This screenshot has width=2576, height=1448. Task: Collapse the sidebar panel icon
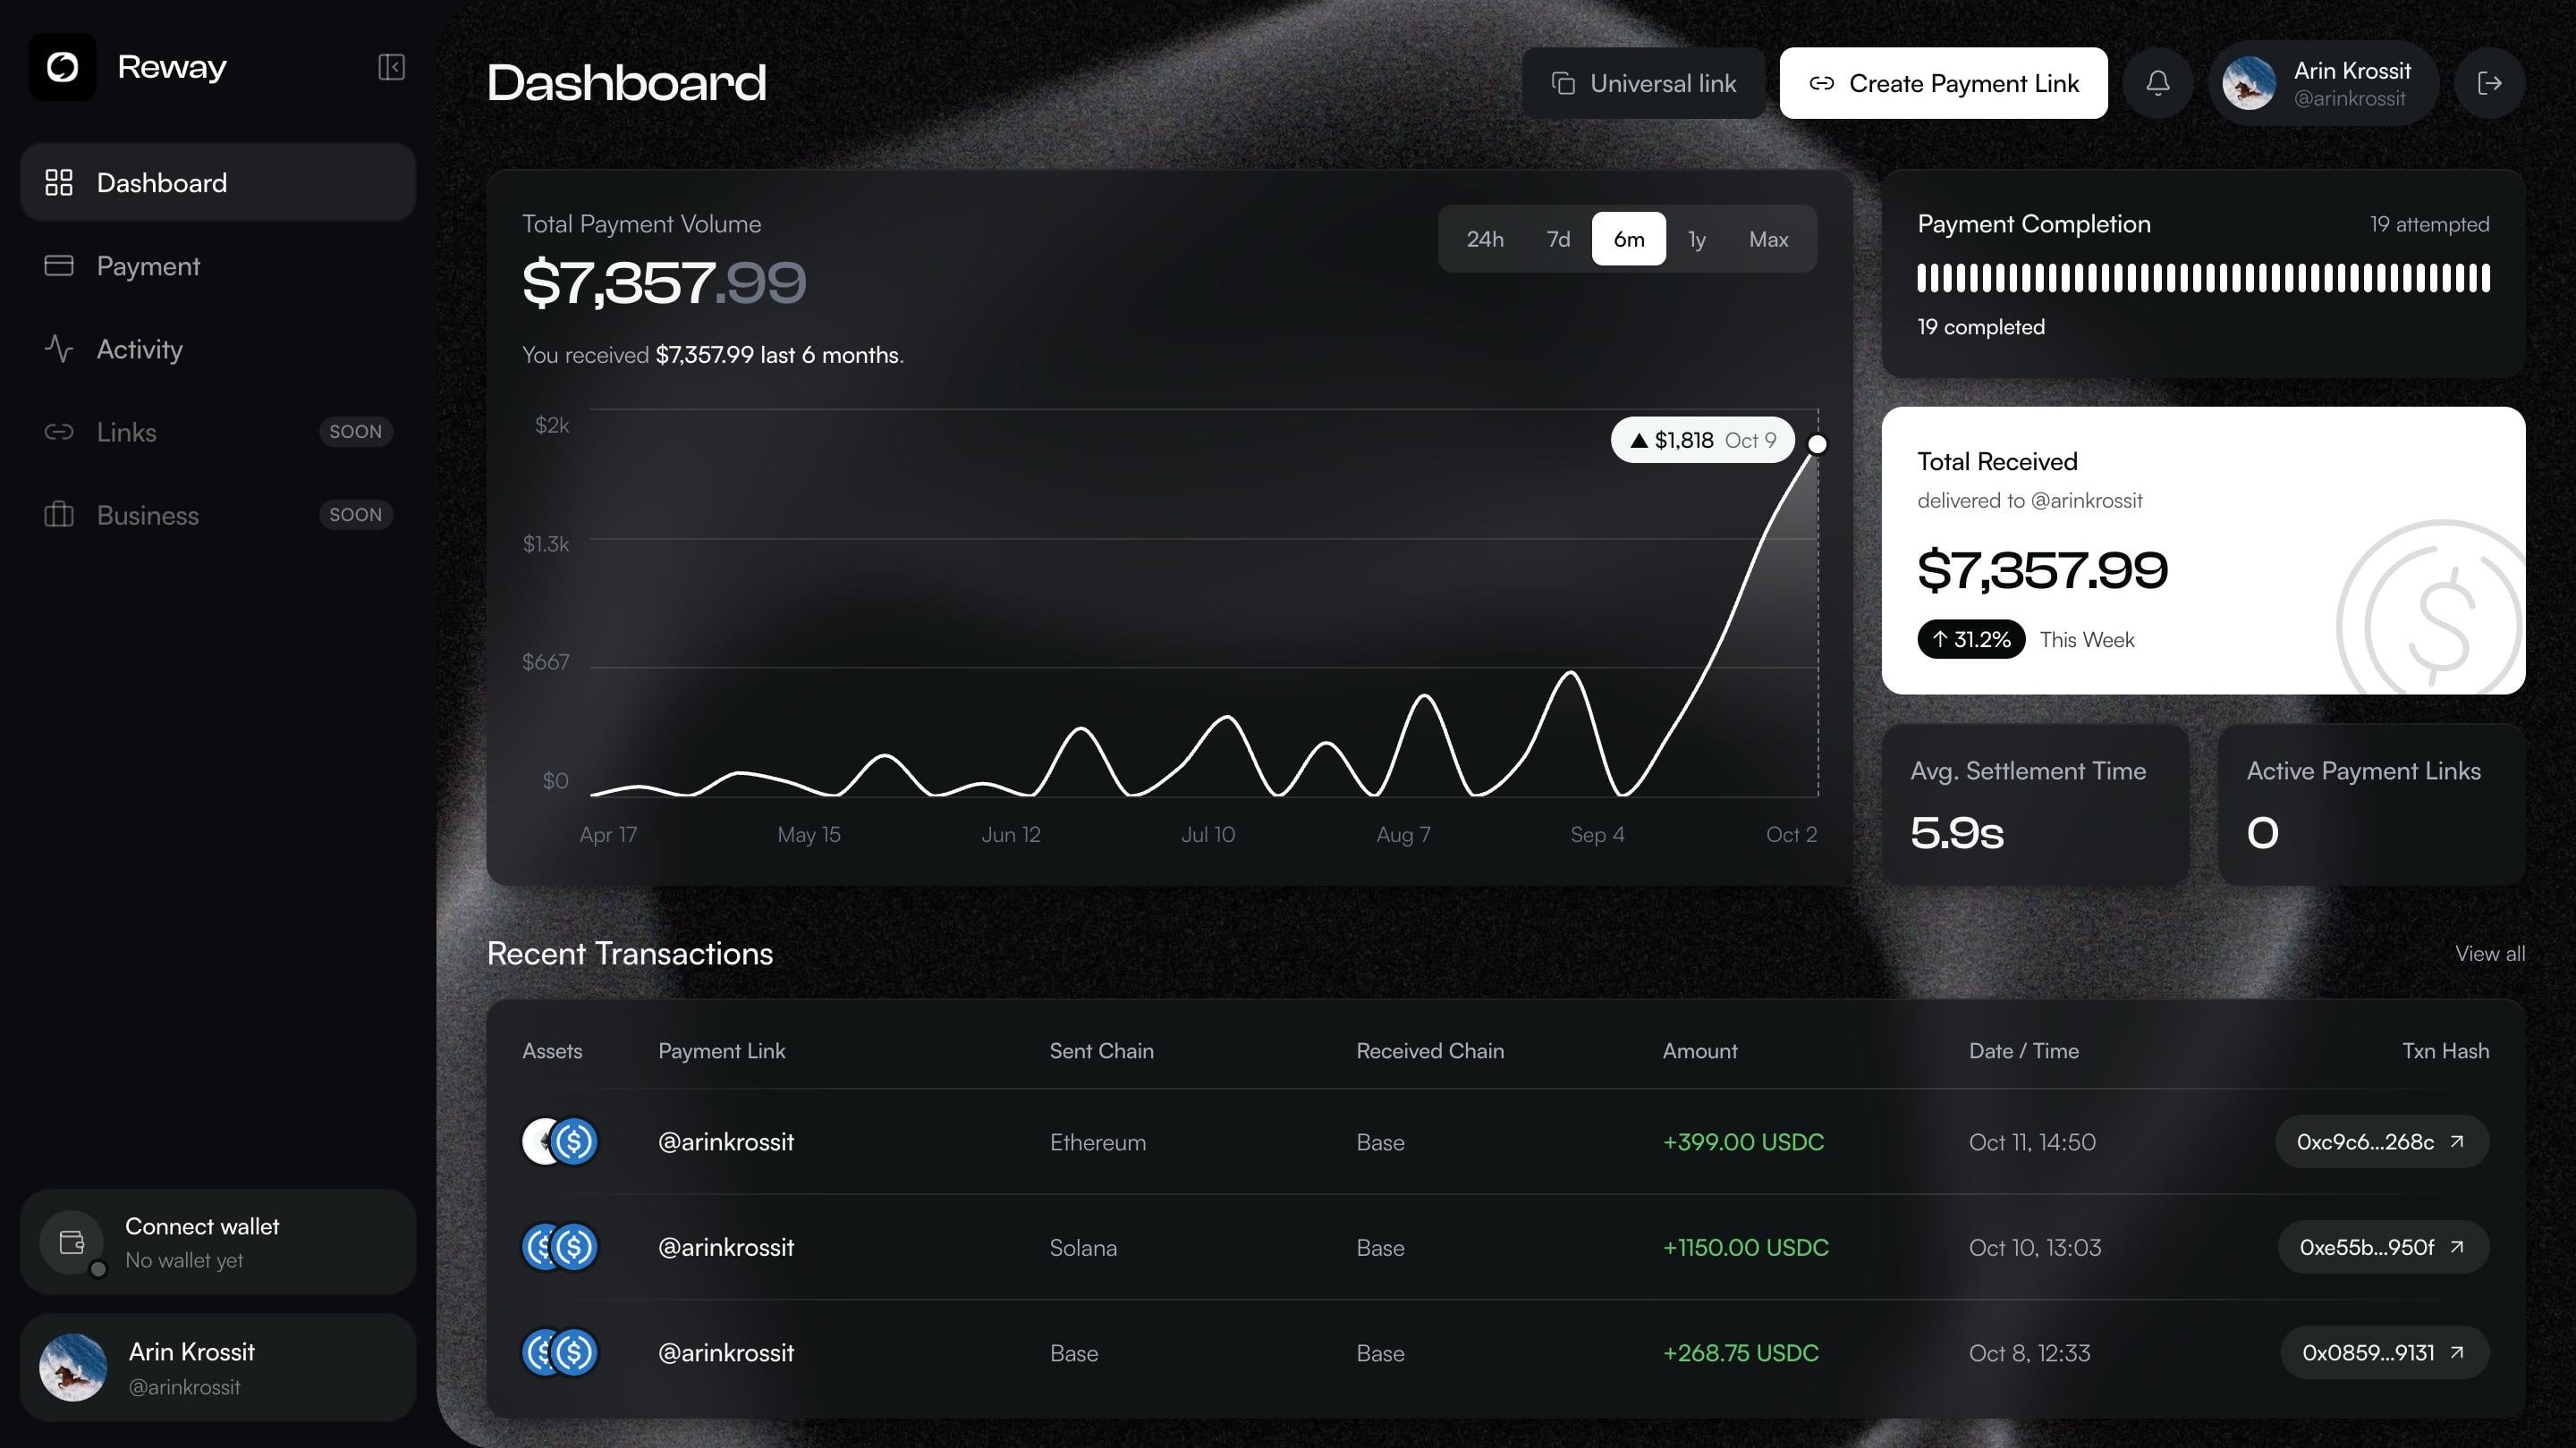391,67
